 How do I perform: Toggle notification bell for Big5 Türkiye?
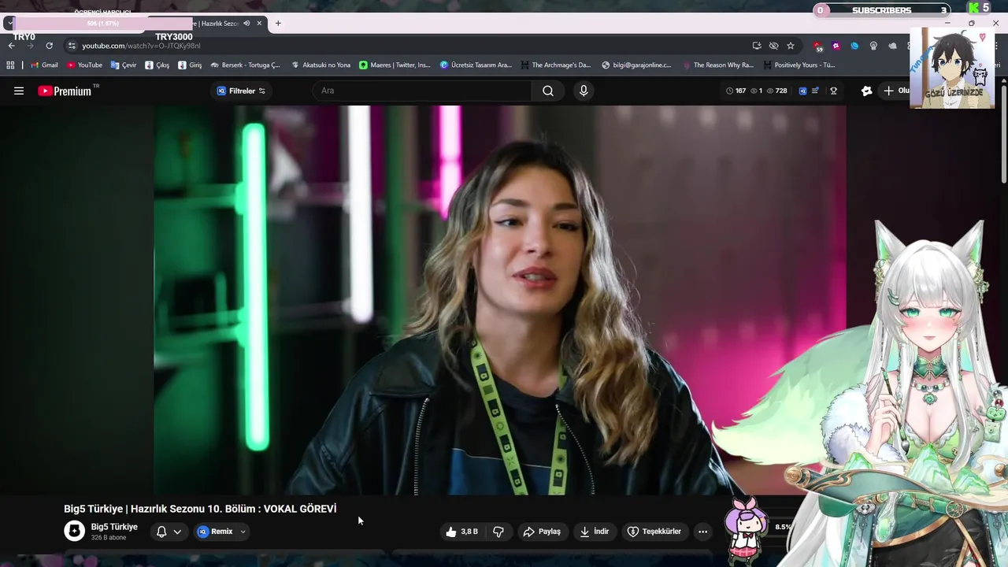pyautogui.click(x=161, y=532)
